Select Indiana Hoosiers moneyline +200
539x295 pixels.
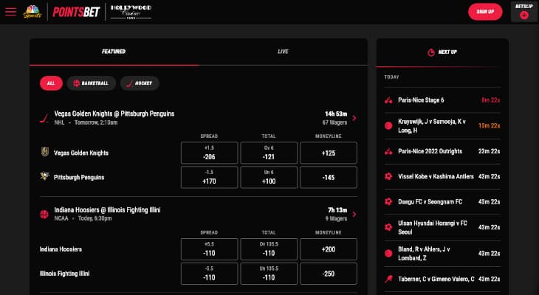329,249
